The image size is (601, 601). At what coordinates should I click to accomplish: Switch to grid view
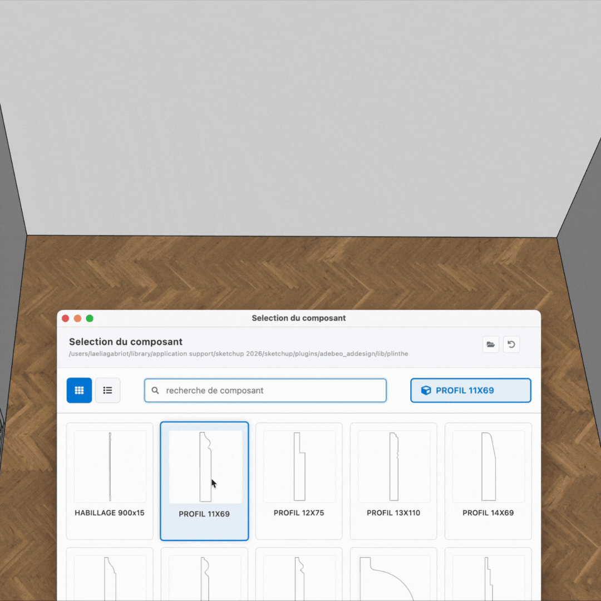(x=79, y=391)
